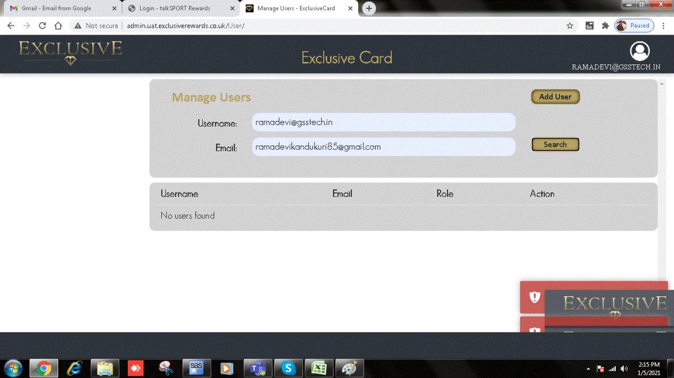This screenshot has width=674, height=378.
Task: Show hidden system tray icons
Action: click(x=588, y=369)
